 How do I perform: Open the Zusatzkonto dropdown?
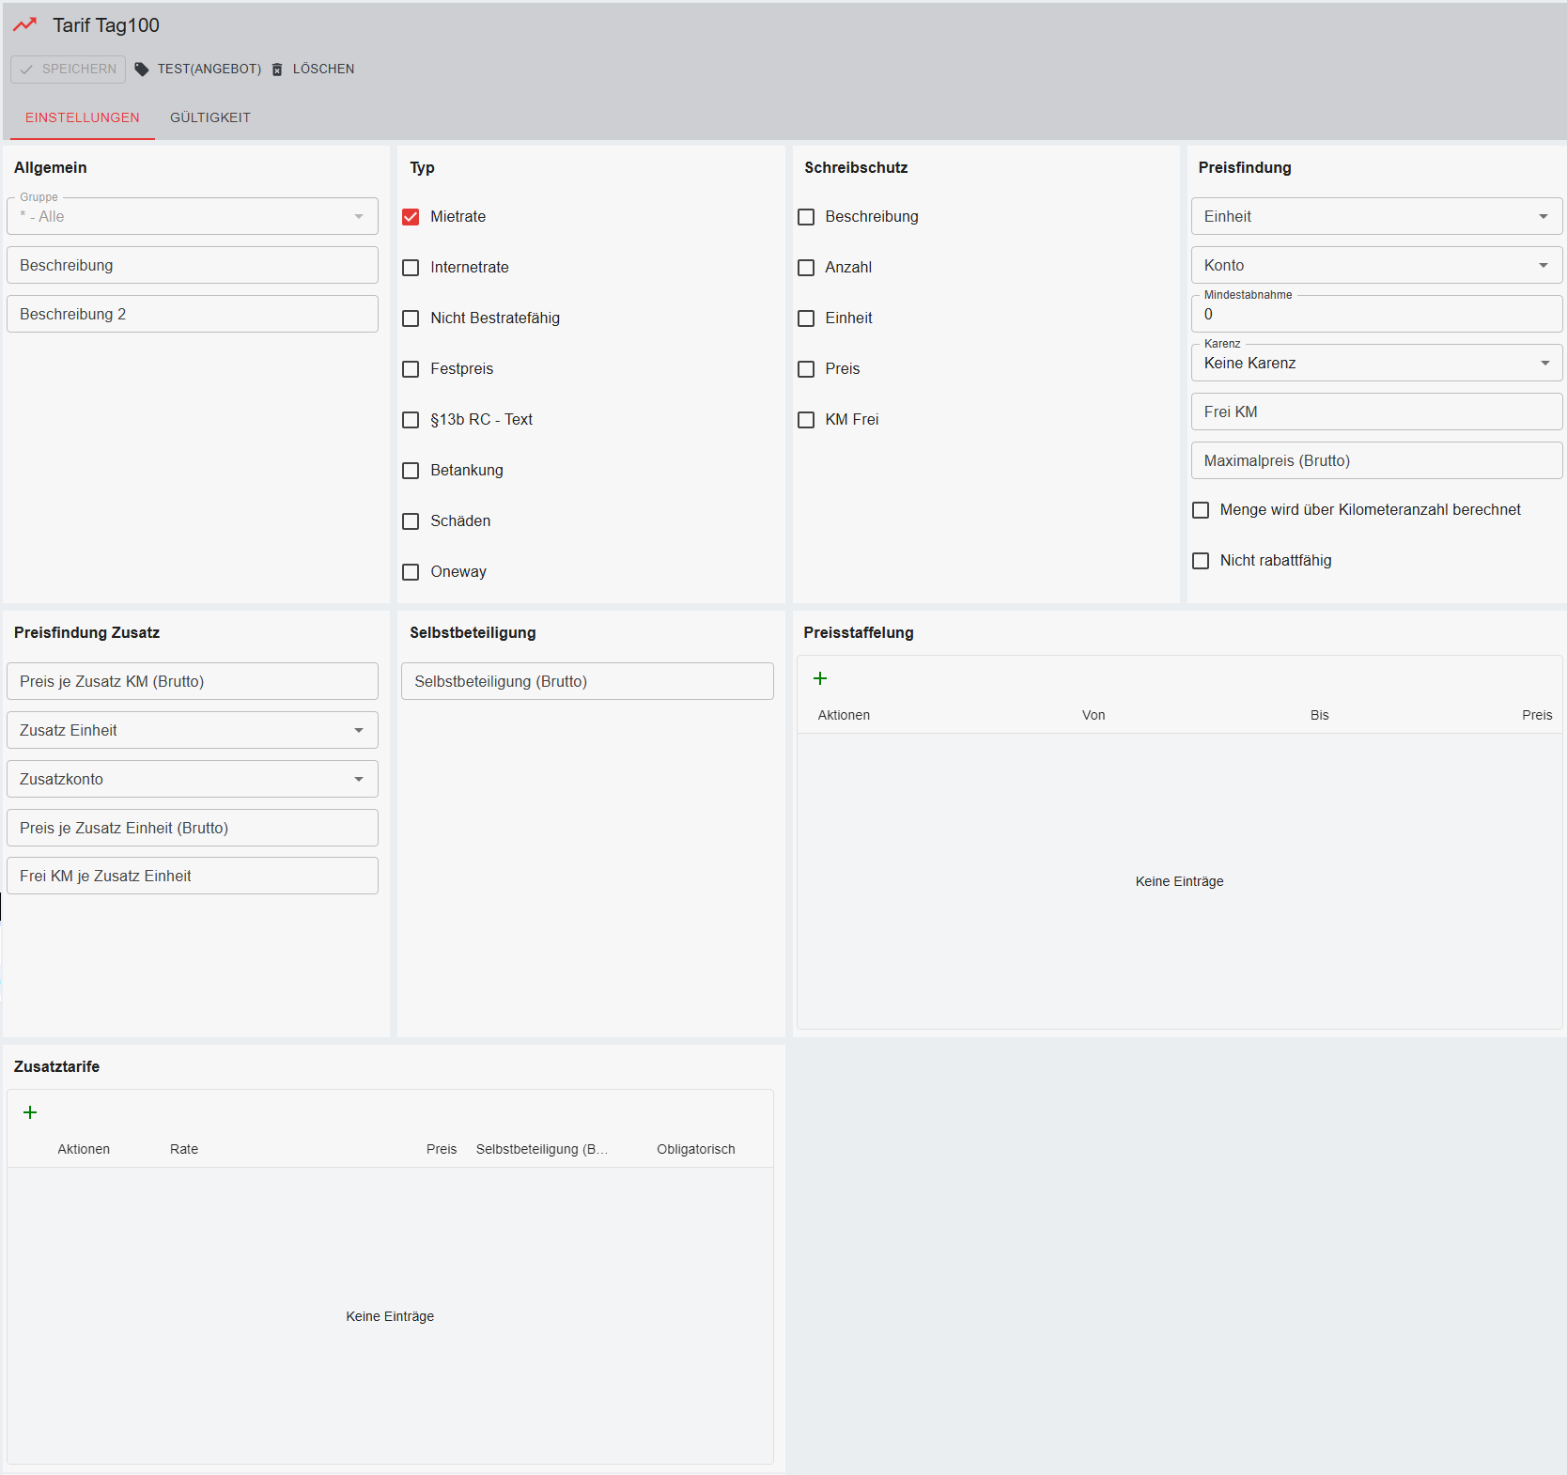coord(192,779)
